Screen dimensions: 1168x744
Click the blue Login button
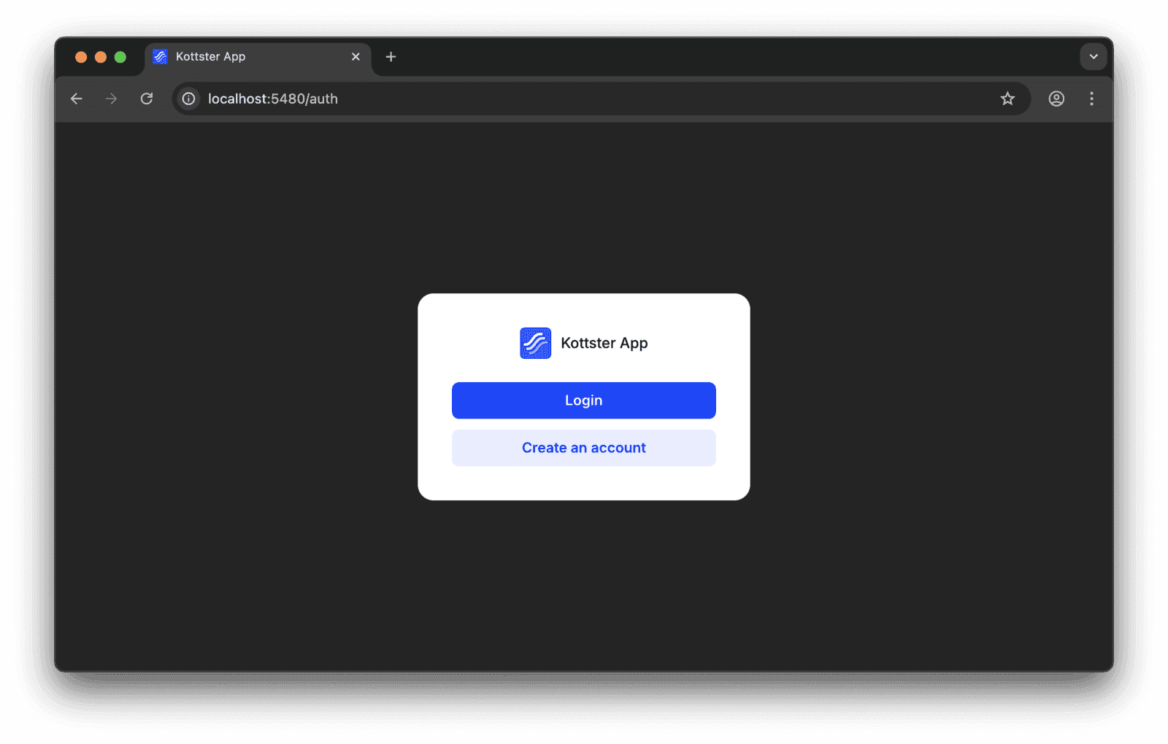click(583, 400)
